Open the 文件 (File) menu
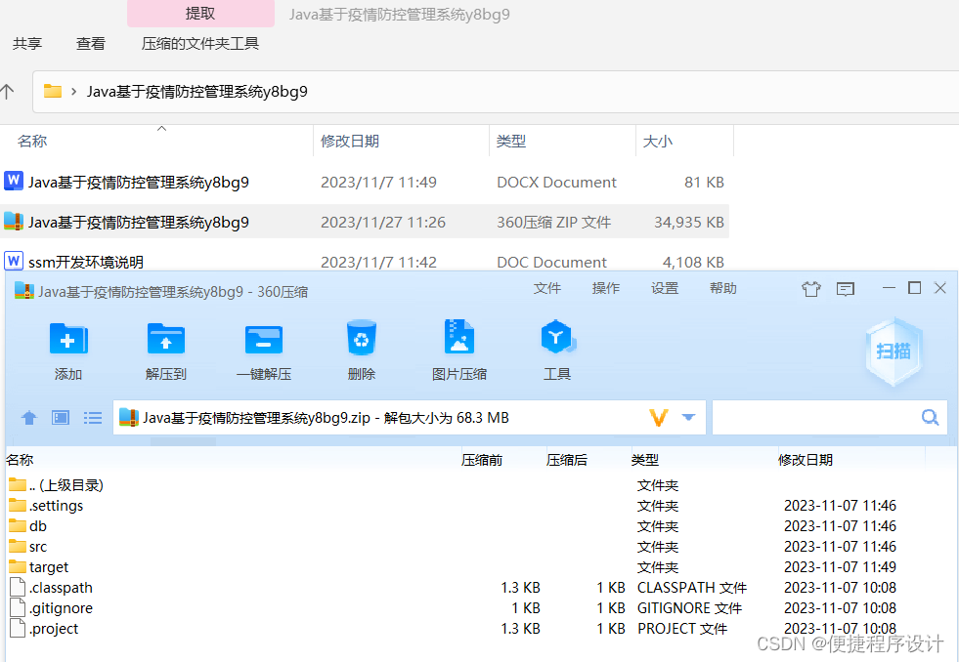Image resolution: width=959 pixels, height=662 pixels. coord(546,288)
